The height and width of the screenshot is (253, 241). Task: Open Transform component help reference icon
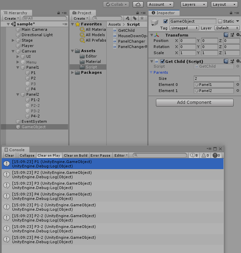point(226,35)
